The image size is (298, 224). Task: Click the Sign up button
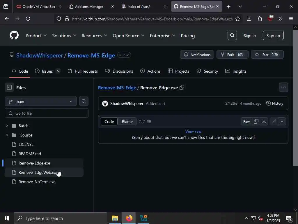(x=273, y=35)
